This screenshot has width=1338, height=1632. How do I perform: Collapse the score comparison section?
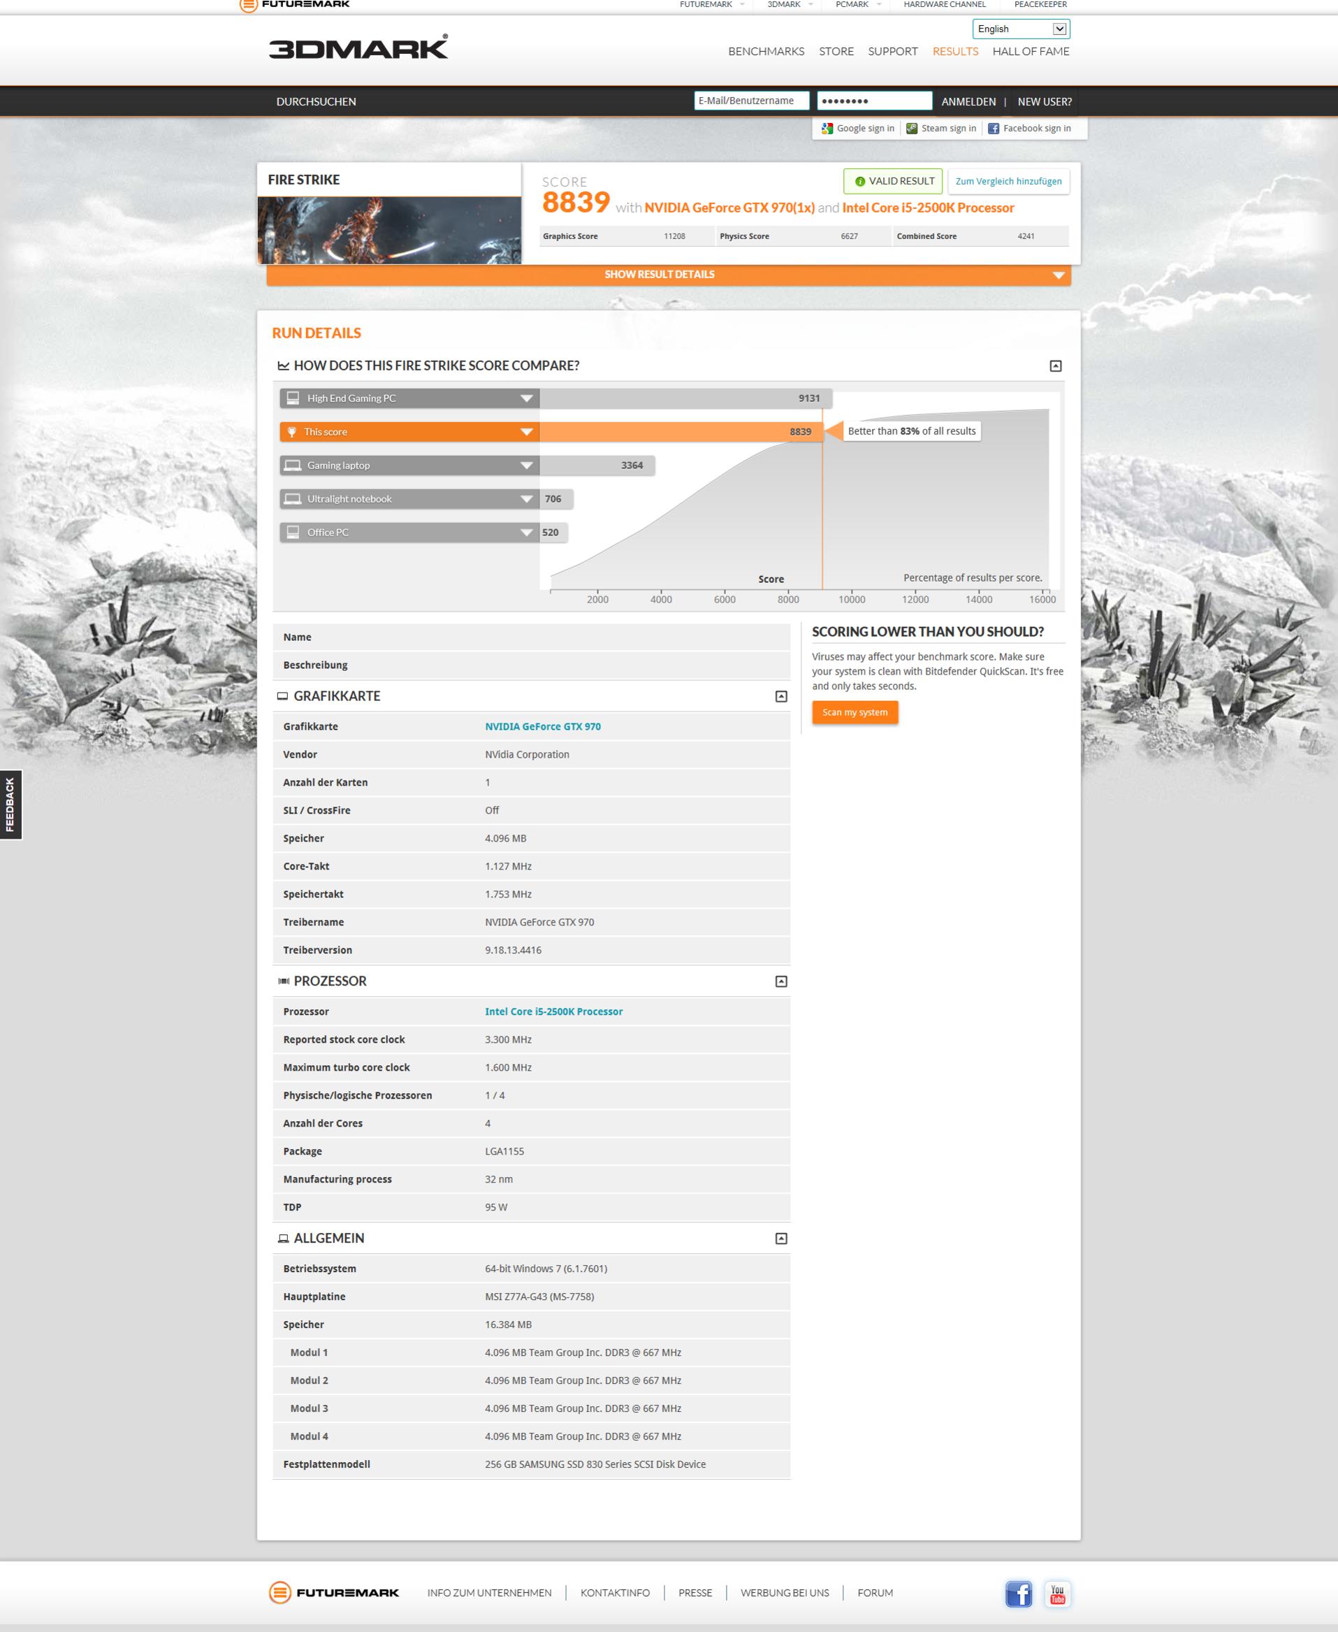(1056, 366)
